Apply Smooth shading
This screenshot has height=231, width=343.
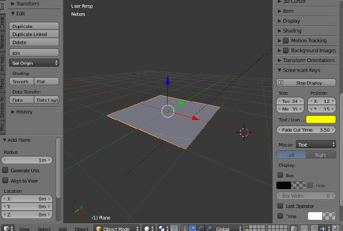(21, 81)
